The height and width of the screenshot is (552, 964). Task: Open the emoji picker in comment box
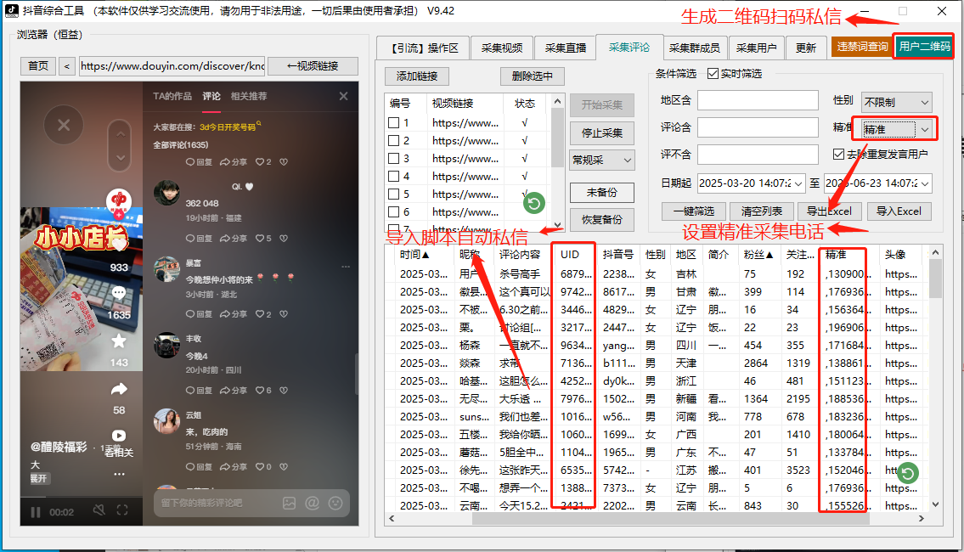click(335, 504)
